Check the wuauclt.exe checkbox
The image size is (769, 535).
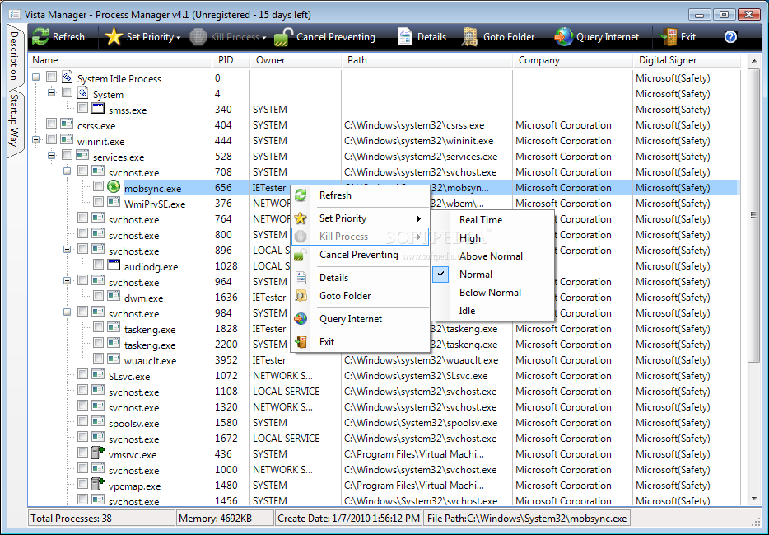(x=98, y=359)
